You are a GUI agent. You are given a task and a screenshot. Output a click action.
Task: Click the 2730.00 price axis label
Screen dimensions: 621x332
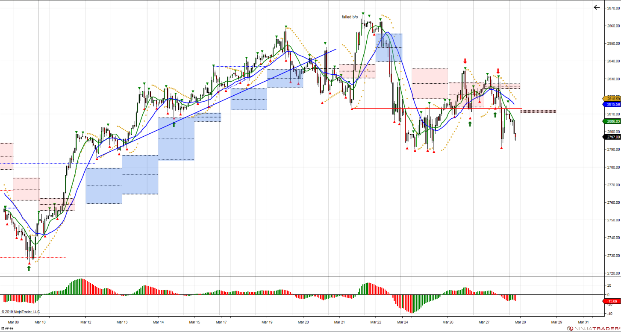click(613, 256)
